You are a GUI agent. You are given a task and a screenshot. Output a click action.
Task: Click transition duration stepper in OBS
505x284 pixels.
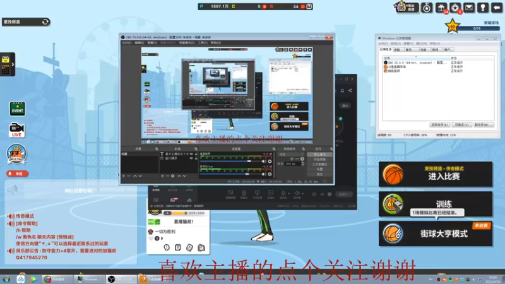(302, 164)
